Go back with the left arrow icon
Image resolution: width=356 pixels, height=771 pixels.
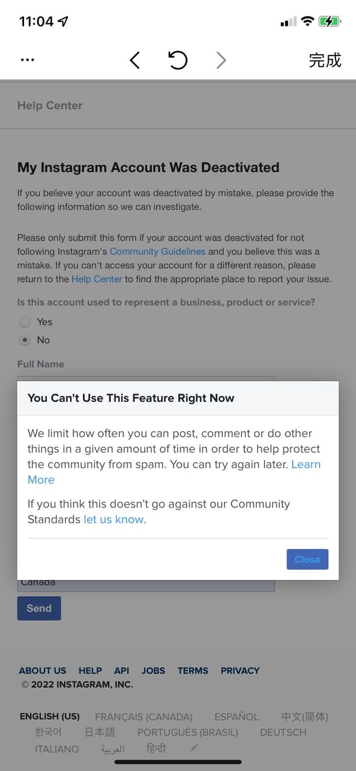click(134, 60)
